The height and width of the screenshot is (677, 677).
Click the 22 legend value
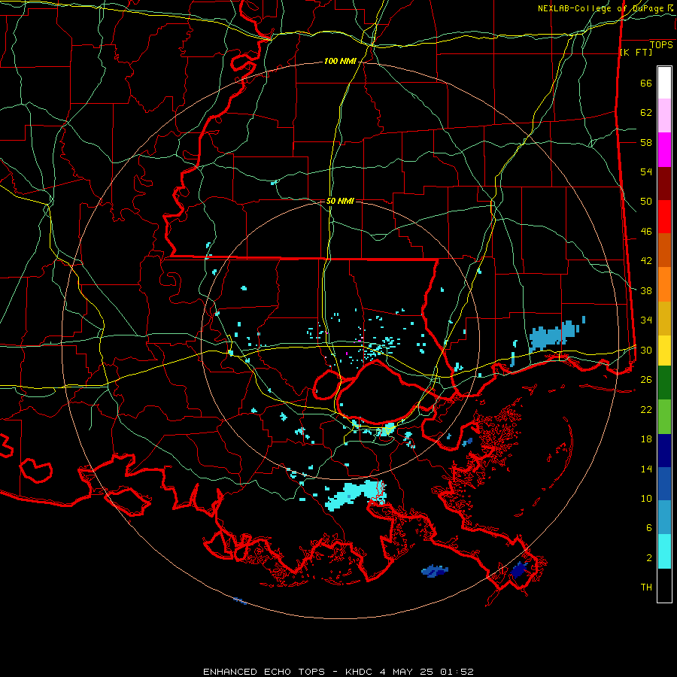pos(646,410)
